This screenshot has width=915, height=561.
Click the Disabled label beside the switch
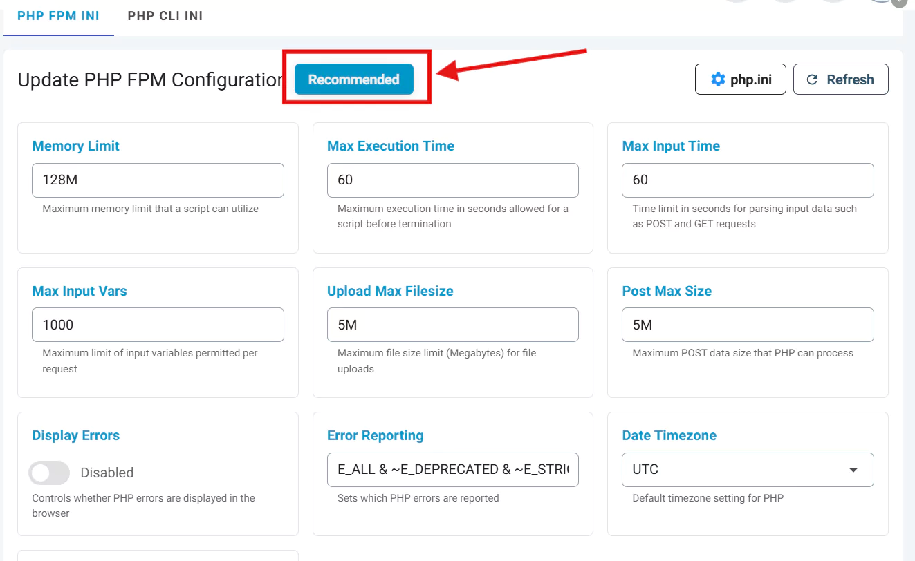pyautogui.click(x=107, y=473)
